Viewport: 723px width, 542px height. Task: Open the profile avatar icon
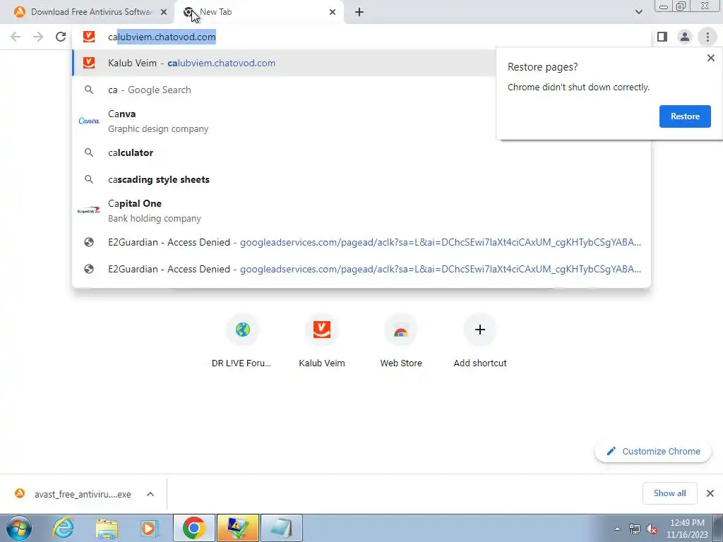click(x=685, y=37)
